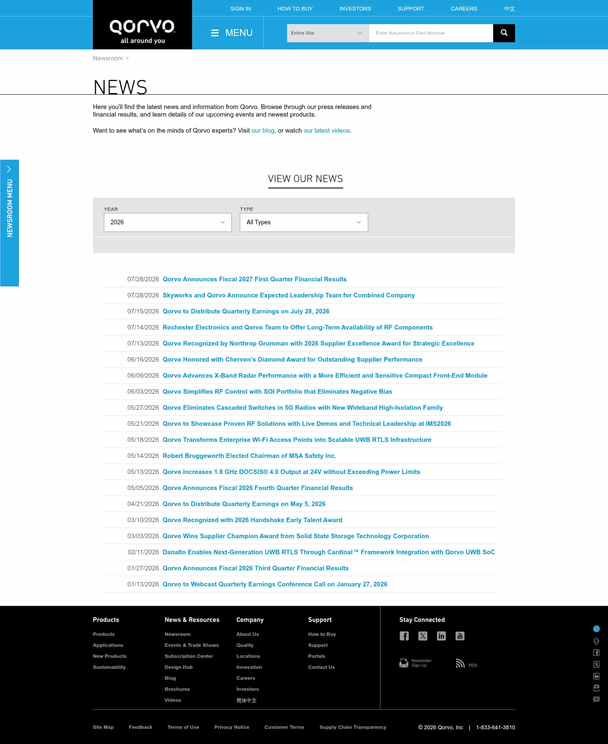Image resolution: width=608 pixels, height=744 pixels.
Task: Click the Site Map link
Action: (x=103, y=727)
